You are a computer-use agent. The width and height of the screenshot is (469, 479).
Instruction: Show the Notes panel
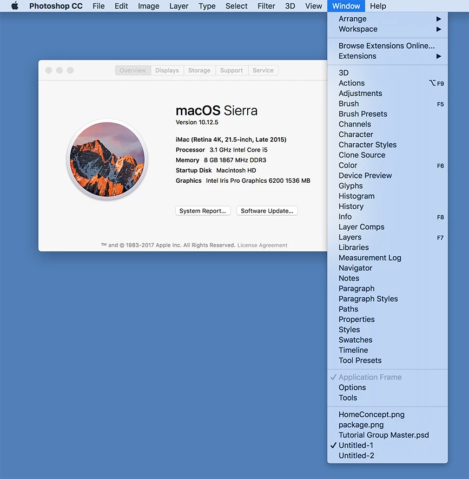click(x=387, y=278)
